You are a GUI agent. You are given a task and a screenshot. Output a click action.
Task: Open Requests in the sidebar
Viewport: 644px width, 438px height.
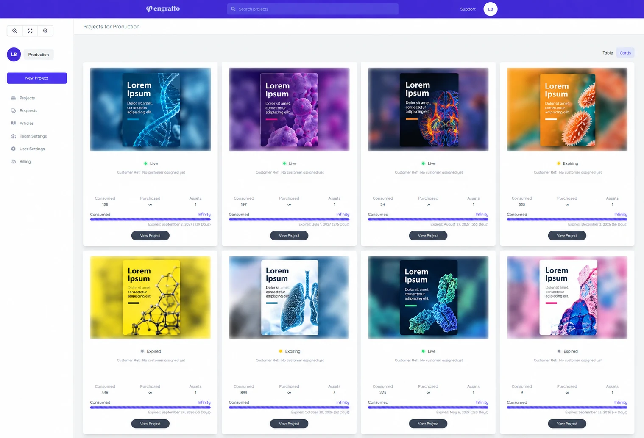coord(28,110)
